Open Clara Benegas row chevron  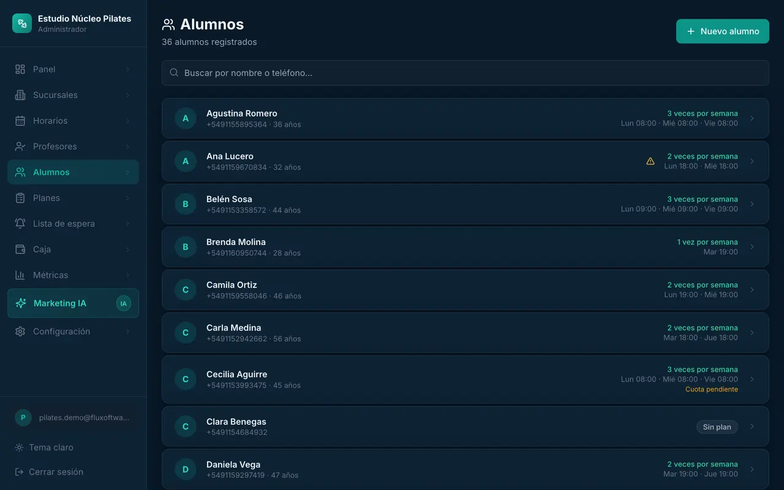(752, 426)
